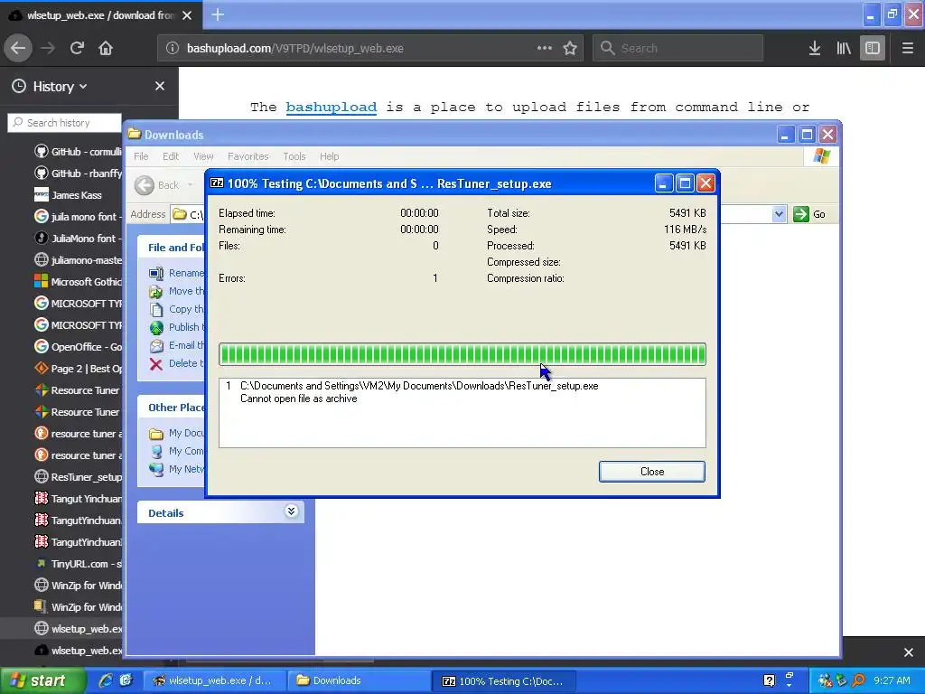The height and width of the screenshot is (694, 925).
Task: Open 'GitHub - rbanffy' history entry
Action: click(78, 173)
